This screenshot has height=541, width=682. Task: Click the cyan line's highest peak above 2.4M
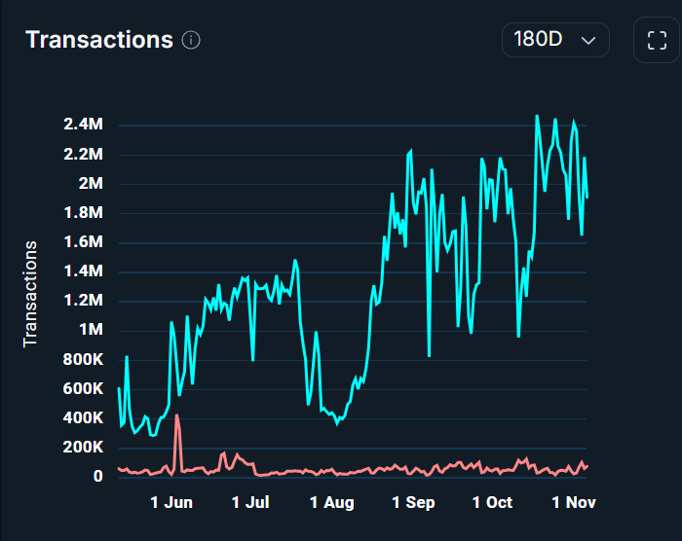pyautogui.click(x=537, y=116)
